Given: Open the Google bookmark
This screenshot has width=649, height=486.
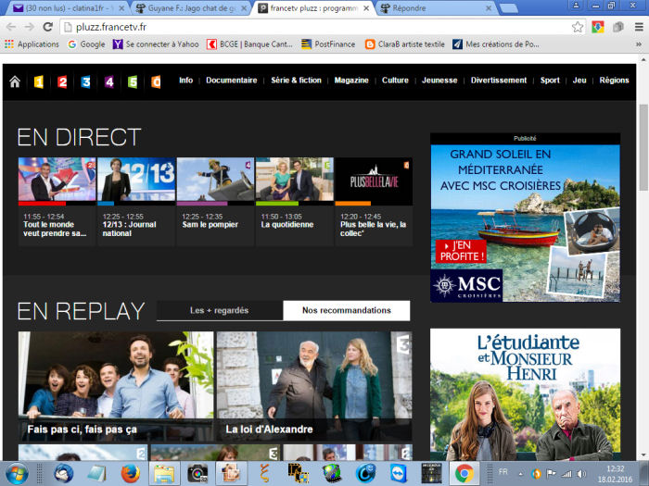Looking at the screenshot, I should click(86, 44).
